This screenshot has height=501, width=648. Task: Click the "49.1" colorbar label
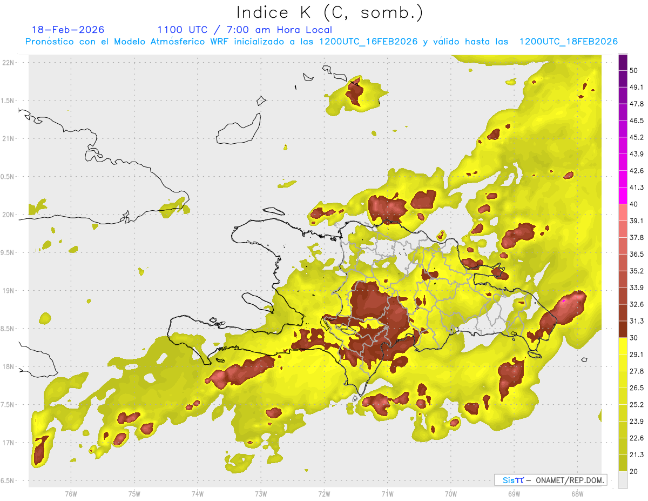pyautogui.click(x=637, y=88)
